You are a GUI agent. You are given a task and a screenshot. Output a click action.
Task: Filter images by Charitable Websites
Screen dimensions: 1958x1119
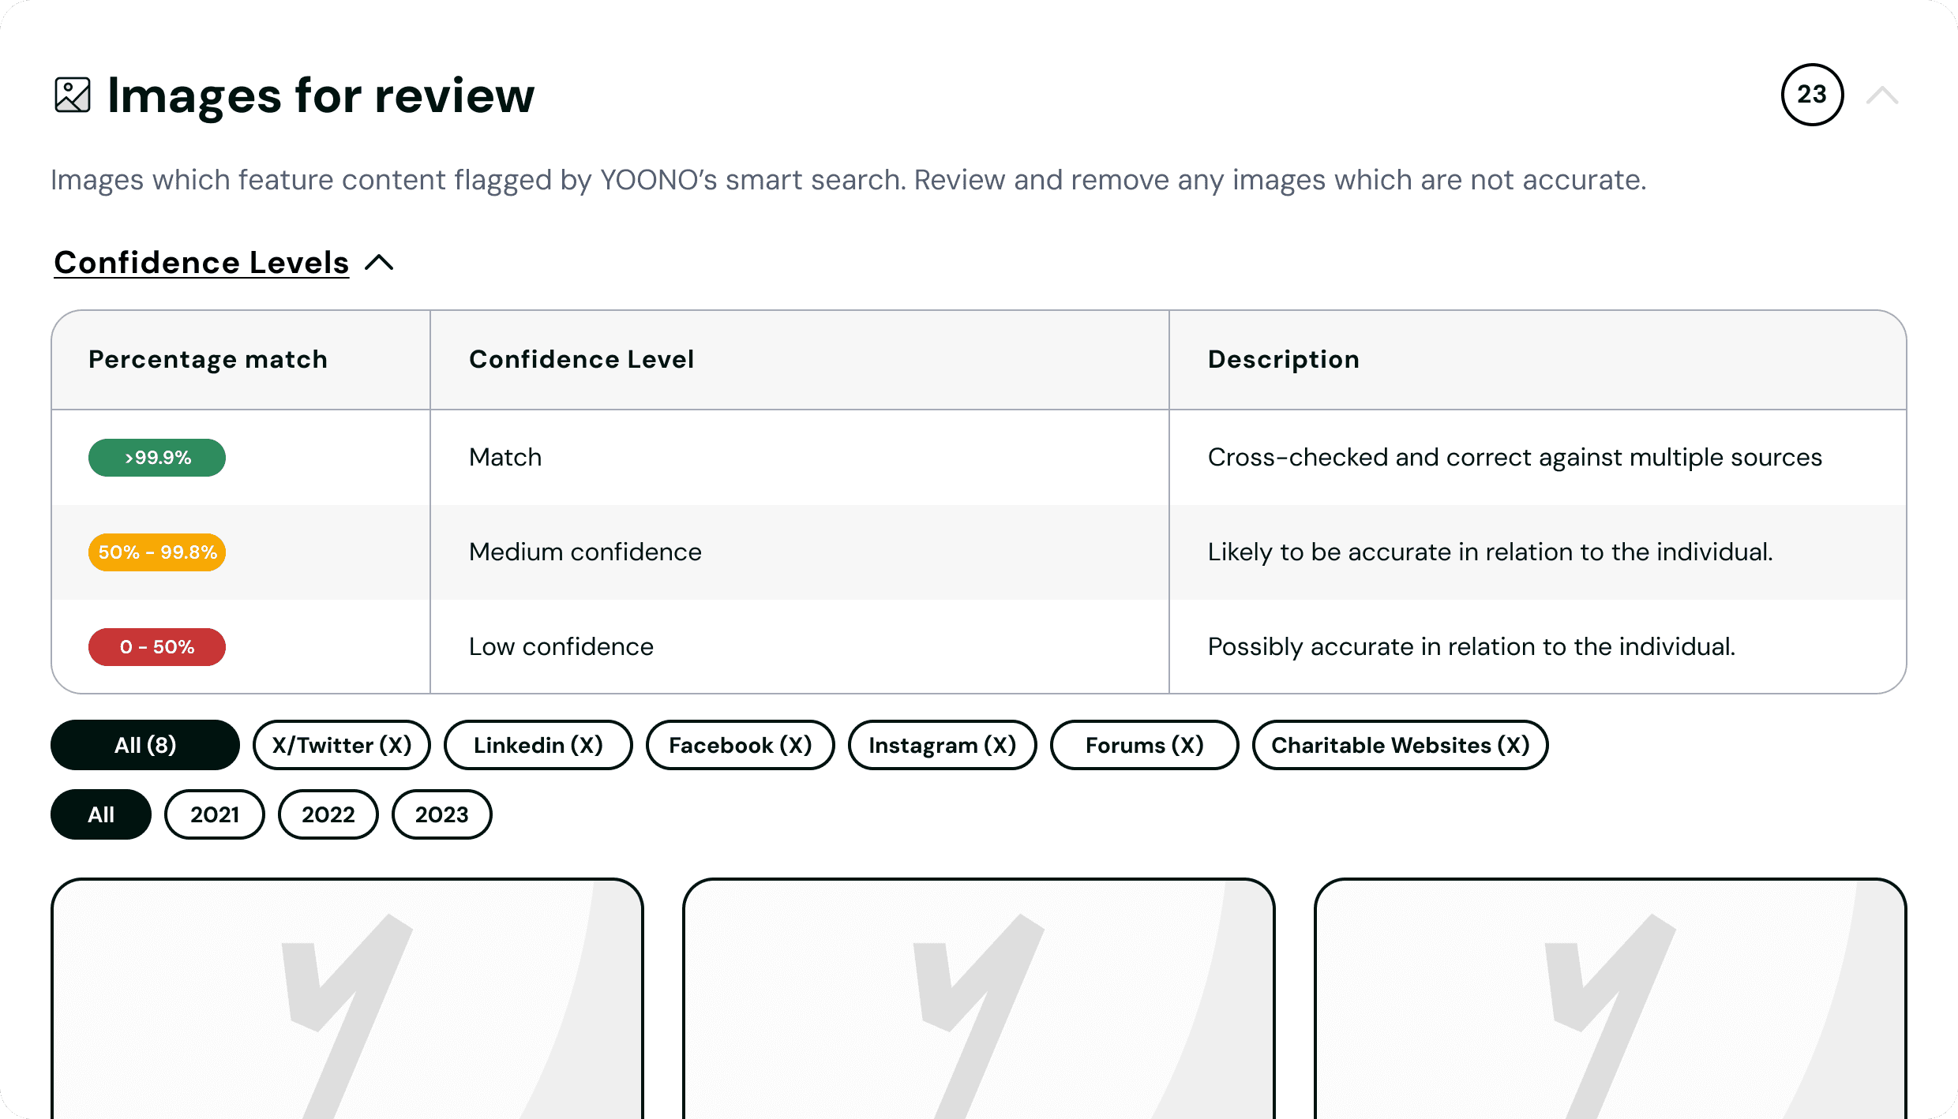[1401, 745]
